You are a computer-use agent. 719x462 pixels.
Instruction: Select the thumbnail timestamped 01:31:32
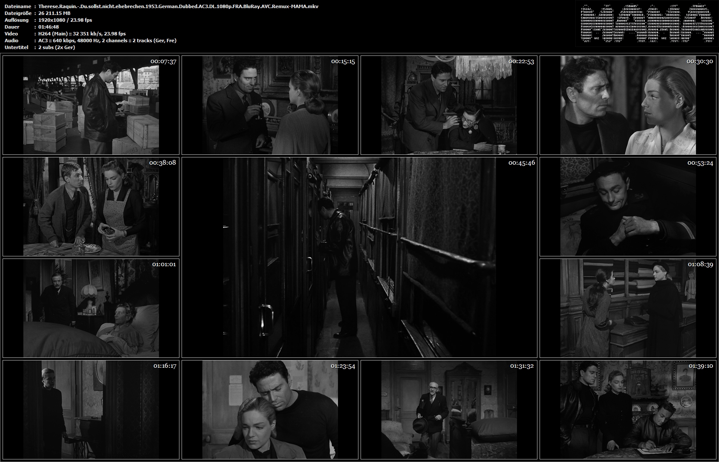point(449,410)
